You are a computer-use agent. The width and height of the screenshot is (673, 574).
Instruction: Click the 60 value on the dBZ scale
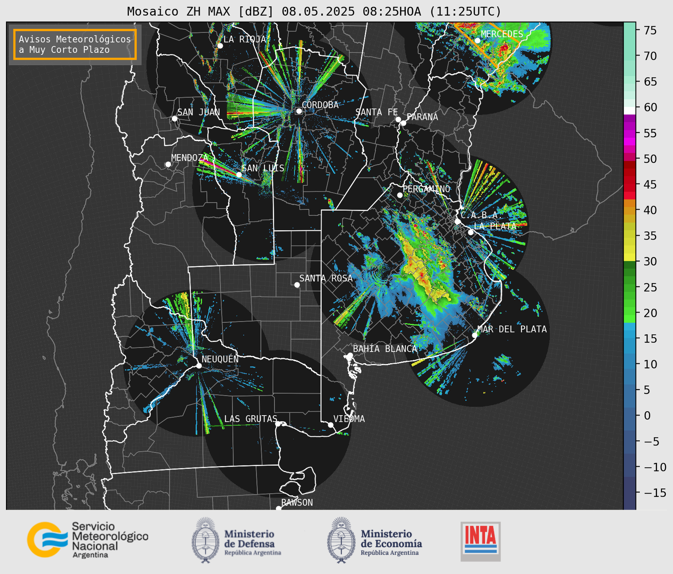pyautogui.click(x=650, y=107)
